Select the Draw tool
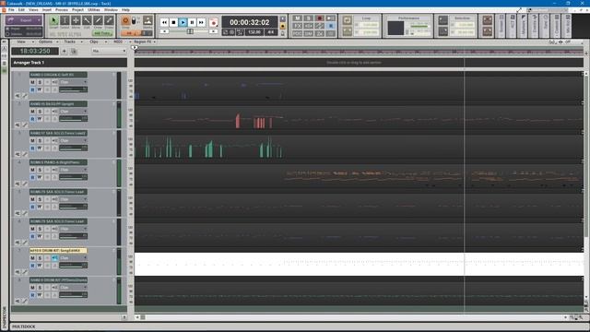 pos(98,20)
